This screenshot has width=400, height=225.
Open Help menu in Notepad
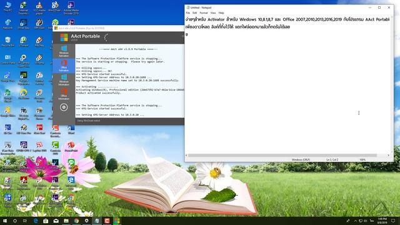pyautogui.click(x=221, y=12)
